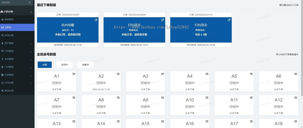The height and width of the screenshot is (128, 303).
Task: Expand the 打印设置 submenu chevron
Action: point(31,83)
